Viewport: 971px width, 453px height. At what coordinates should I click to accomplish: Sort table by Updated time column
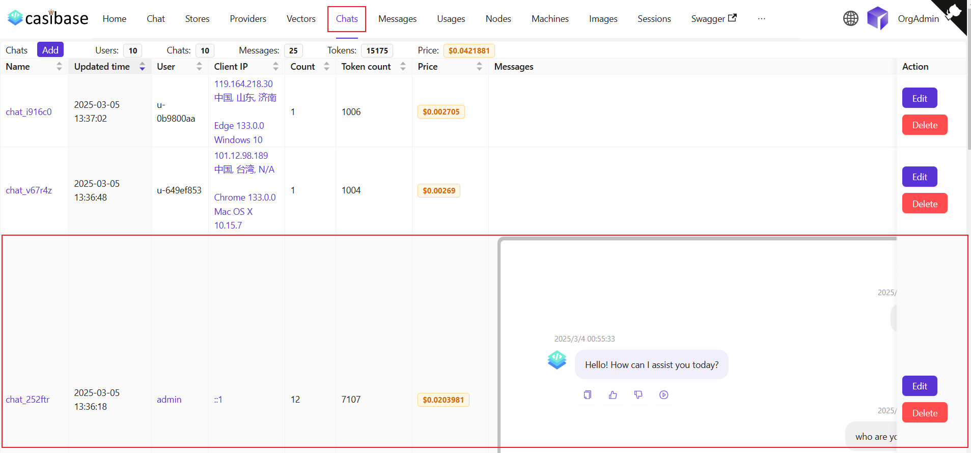point(142,67)
